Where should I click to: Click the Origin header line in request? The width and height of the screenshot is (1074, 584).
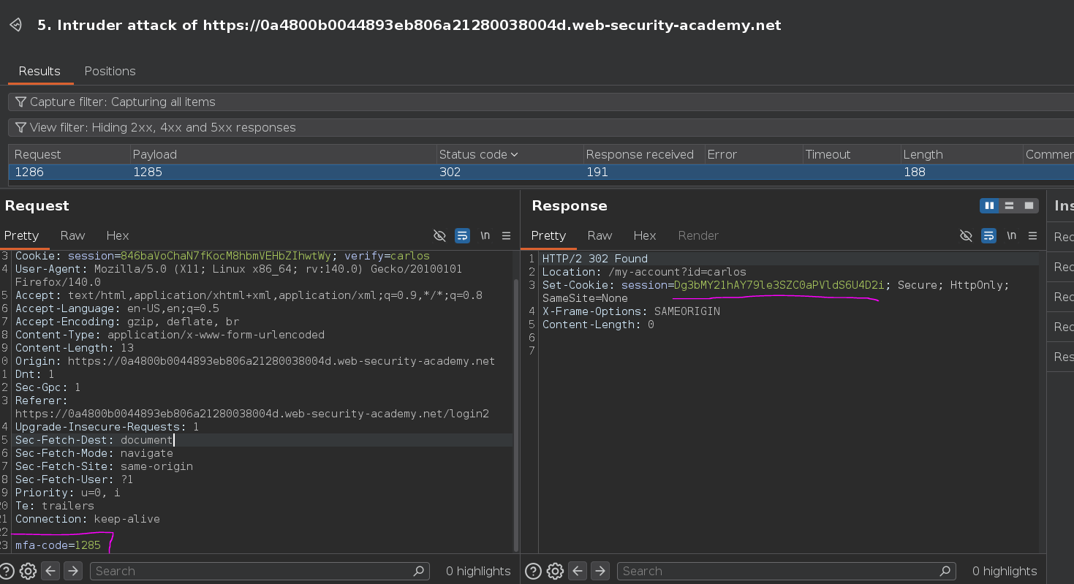[254, 361]
